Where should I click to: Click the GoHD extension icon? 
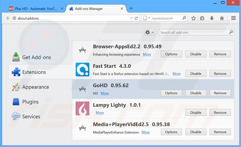point(82,89)
